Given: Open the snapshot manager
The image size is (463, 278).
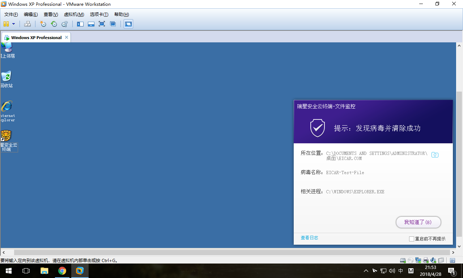Looking at the screenshot, I should click(x=65, y=24).
